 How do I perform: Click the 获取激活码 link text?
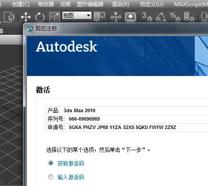71,163
